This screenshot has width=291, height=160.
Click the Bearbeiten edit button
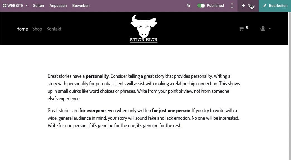tap(275, 6)
